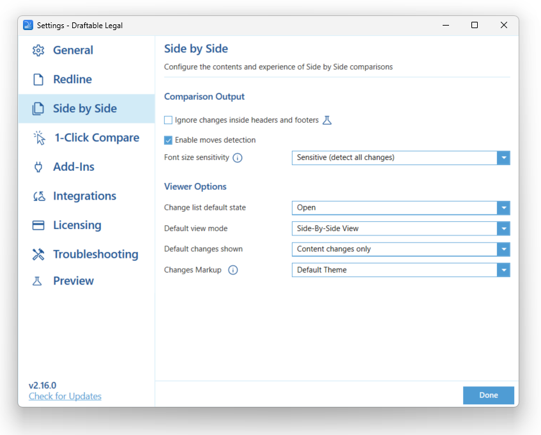Image resolution: width=541 pixels, height=435 pixels.
Task: Click the Draftable app icon in title bar
Action: click(28, 25)
